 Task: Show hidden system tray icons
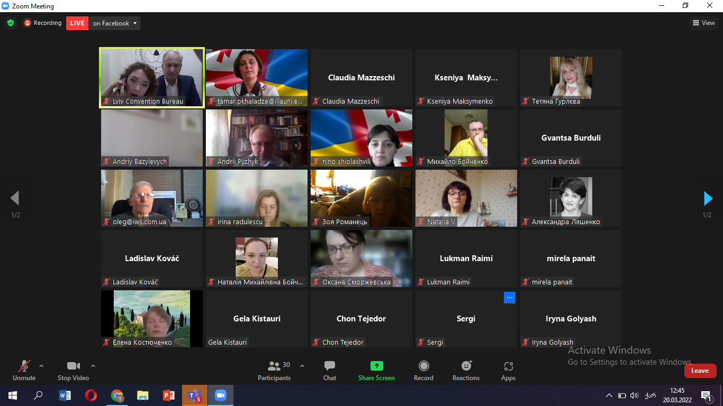(x=609, y=395)
